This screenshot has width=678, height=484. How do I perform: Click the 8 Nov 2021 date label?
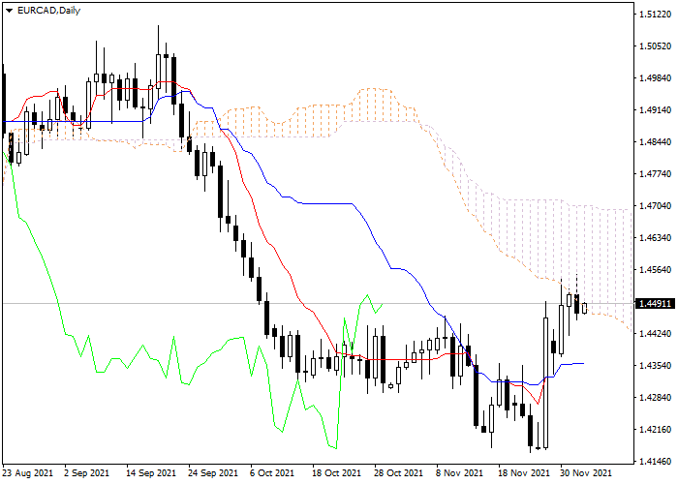(x=460, y=473)
